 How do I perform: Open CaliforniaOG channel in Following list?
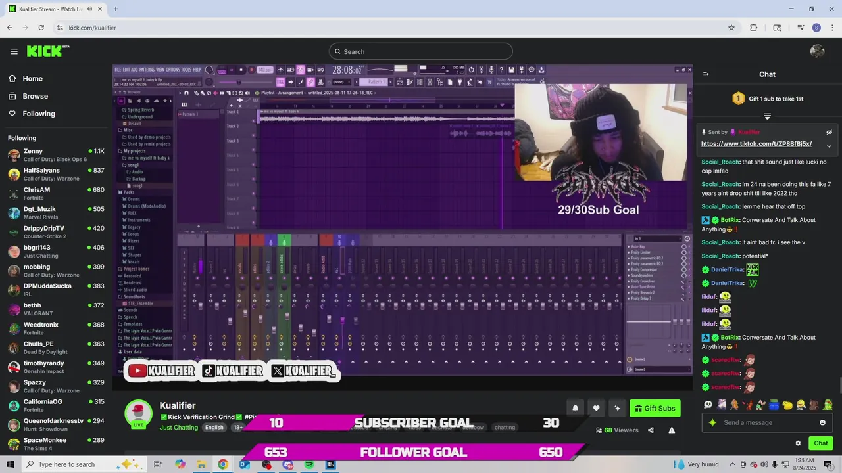(x=56, y=405)
